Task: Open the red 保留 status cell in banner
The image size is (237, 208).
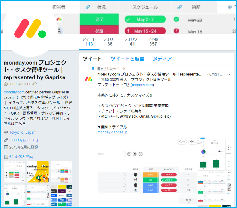Action: click(99, 31)
